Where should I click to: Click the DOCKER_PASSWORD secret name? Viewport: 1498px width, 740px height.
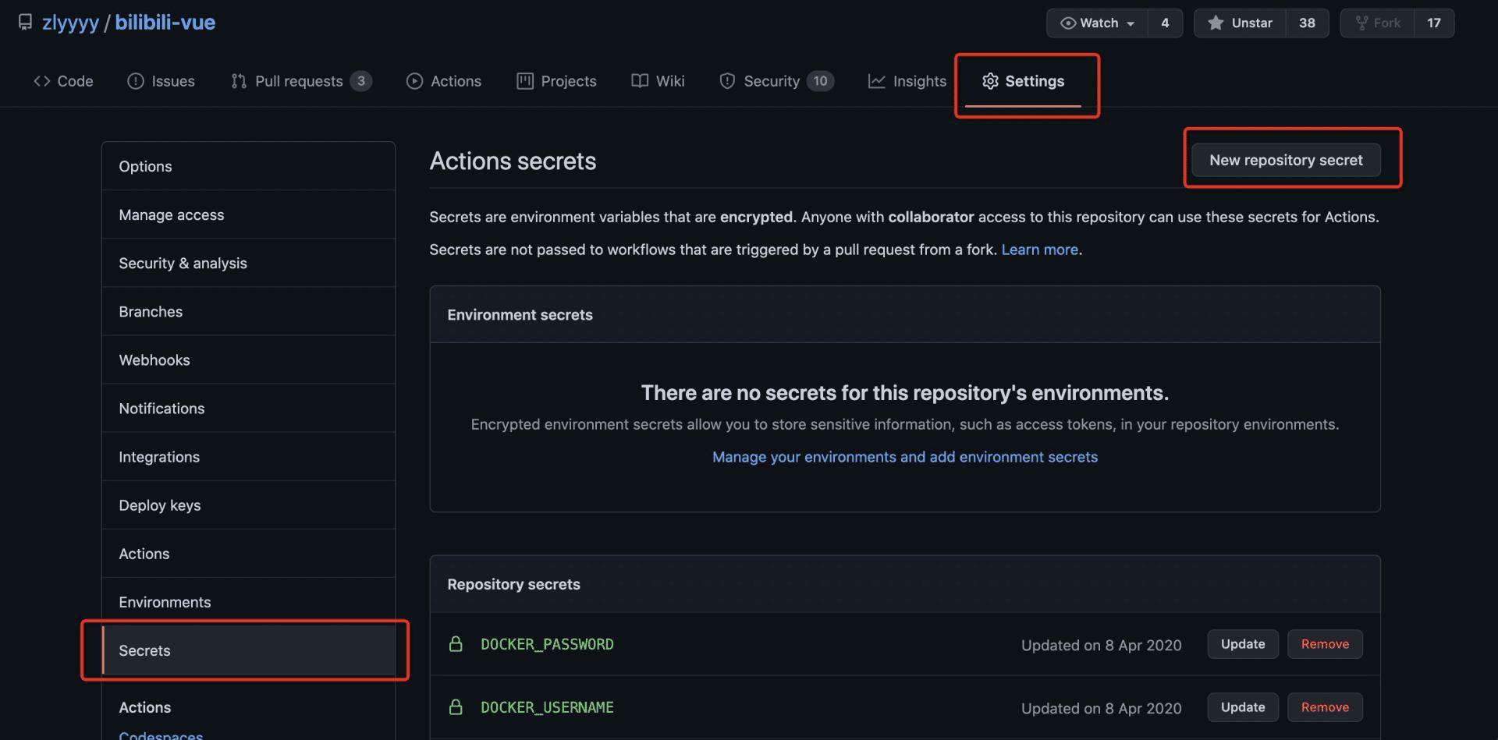click(547, 644)
